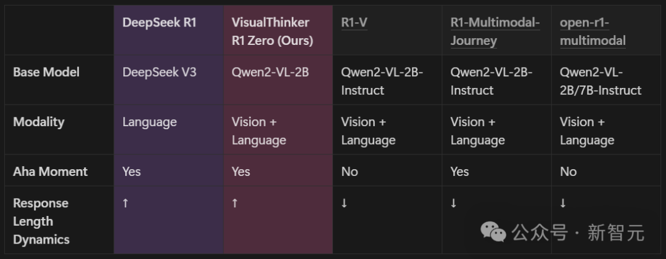Click the down arrow in the R1-V column
Viewport: 666px width, 259px height.
tap(345, 203)
